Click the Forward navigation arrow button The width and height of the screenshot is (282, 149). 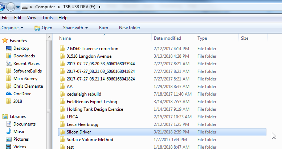tap(11, 7)
